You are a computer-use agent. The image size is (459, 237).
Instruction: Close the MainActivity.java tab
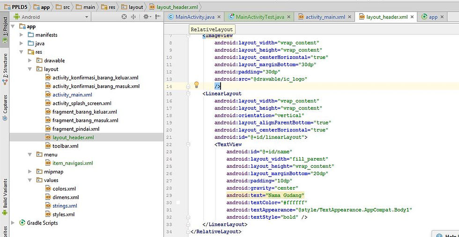click(219, 17)
